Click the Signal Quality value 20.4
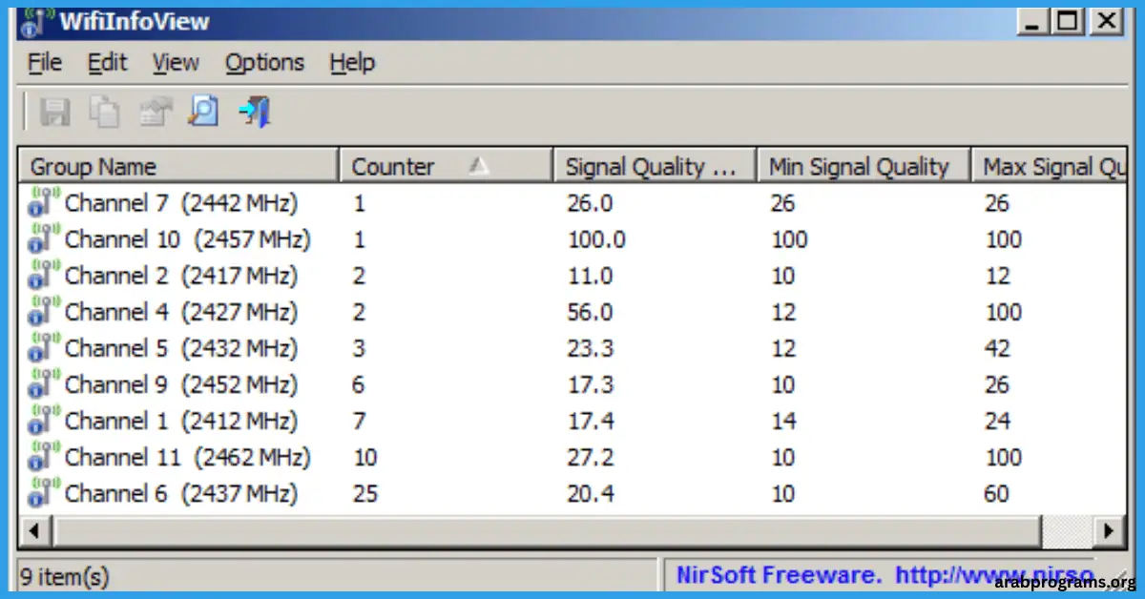The width and height of the screenshot is (1145, 599). click(591, 494)
